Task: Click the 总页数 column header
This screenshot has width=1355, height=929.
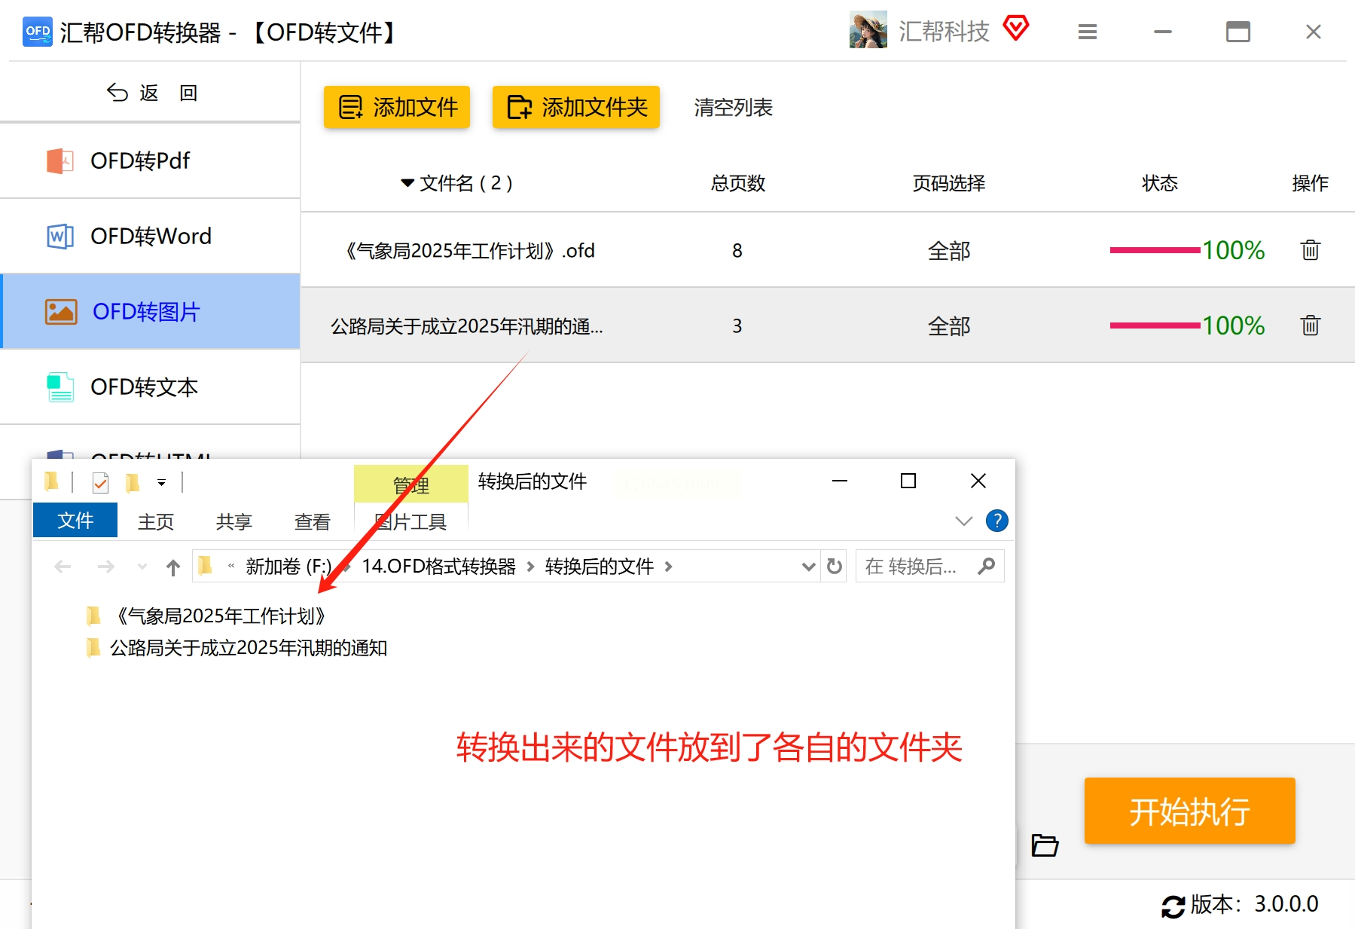Action: 737,183
